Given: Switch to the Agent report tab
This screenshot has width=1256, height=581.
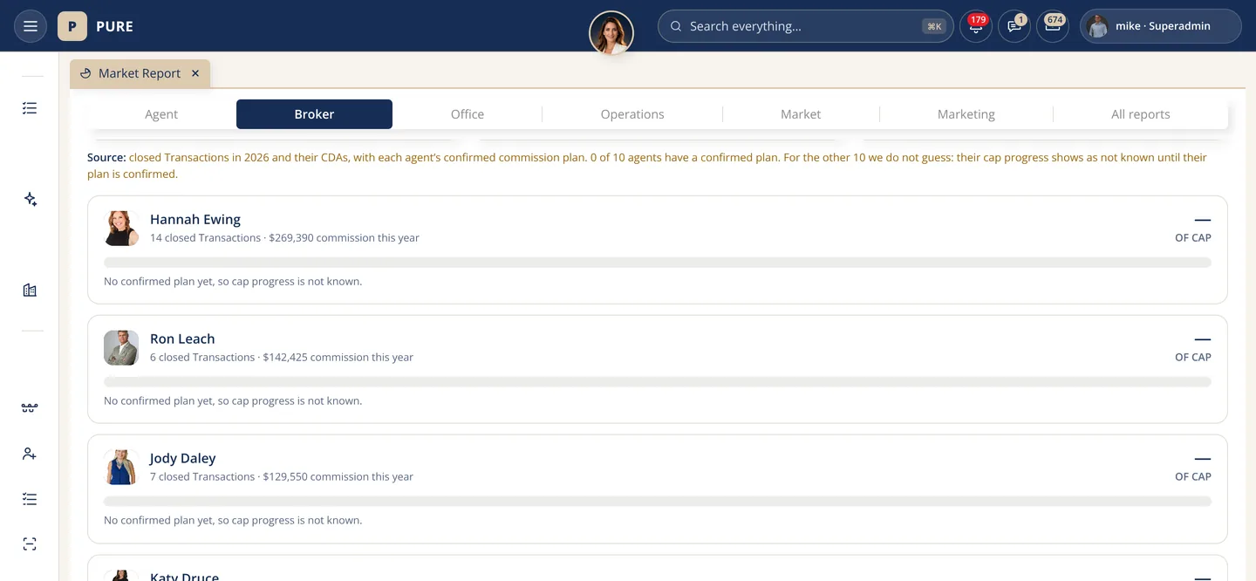Looking at the screenshot, I should click(x=161, y=114).
